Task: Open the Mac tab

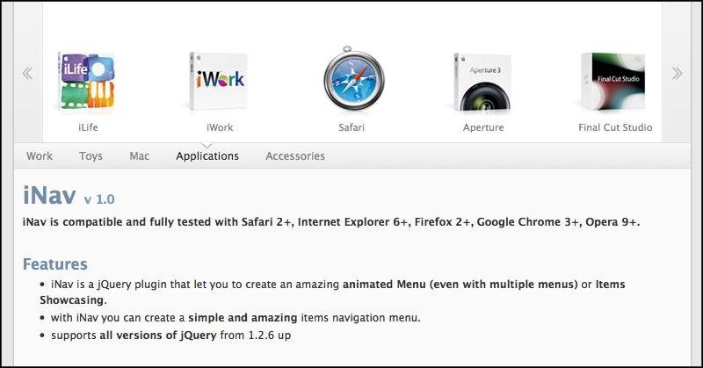Action: point(140,156)
